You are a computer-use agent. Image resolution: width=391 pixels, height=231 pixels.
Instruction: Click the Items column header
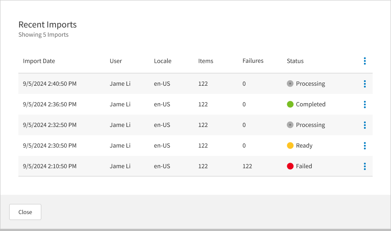(x=206, y=61)
